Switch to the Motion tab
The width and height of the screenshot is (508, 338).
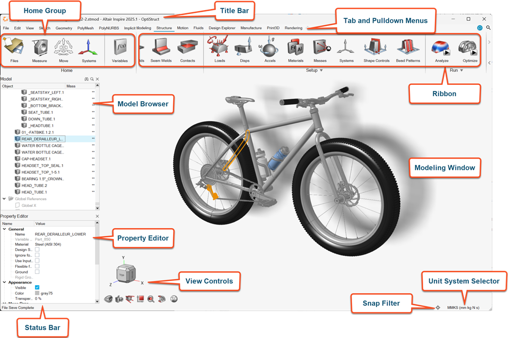click(183, 28)
